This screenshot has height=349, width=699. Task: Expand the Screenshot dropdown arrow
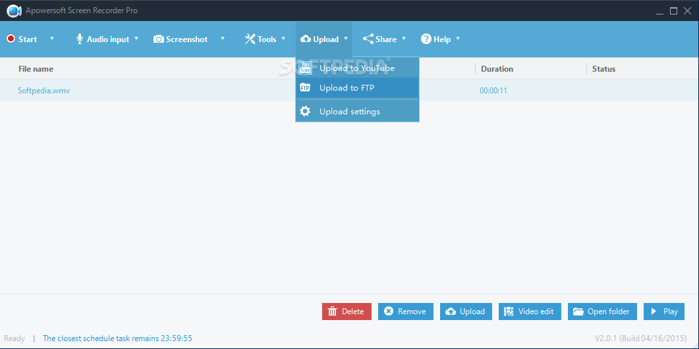point(223,39)
